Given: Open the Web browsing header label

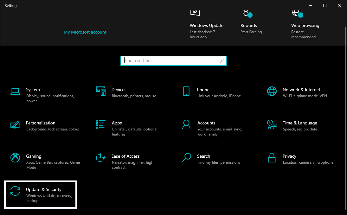Looking at the screenshot, I should point(305,25).
